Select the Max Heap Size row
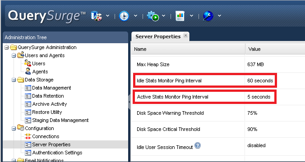 click(x=218, y=65)
